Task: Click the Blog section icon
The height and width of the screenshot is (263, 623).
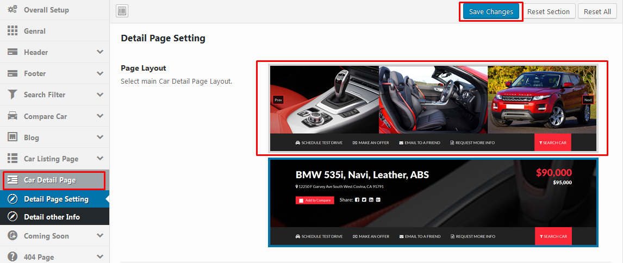Action: (13, 137)
